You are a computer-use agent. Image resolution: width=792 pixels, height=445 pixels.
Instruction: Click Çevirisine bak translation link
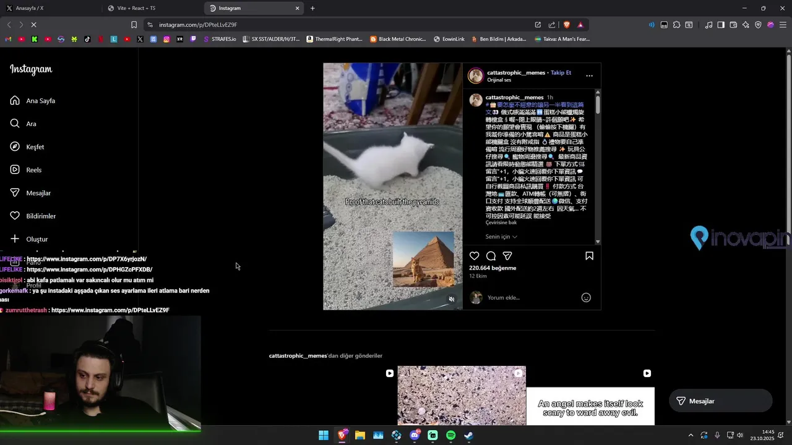point(501,222)
